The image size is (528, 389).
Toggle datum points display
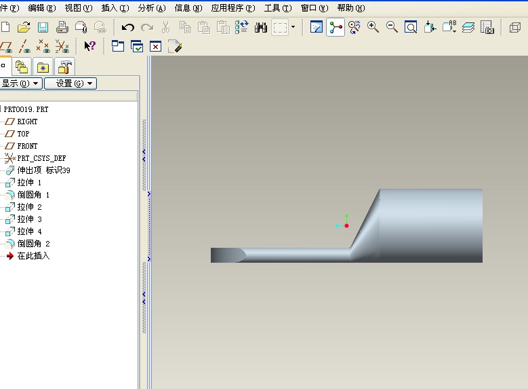point(43,46)
